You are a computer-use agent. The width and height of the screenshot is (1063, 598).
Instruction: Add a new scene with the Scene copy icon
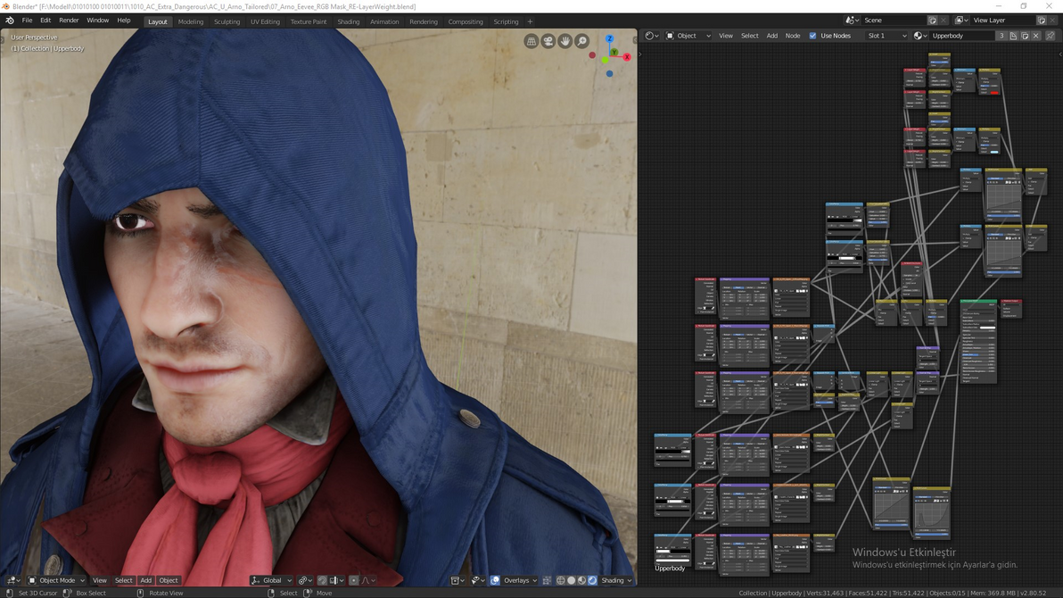(932, 21)
